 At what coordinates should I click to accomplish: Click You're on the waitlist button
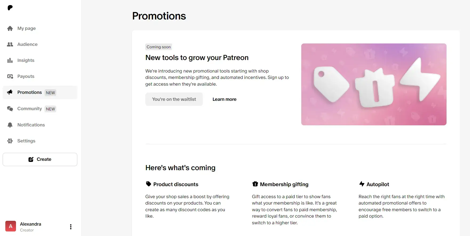pos(174,99)
